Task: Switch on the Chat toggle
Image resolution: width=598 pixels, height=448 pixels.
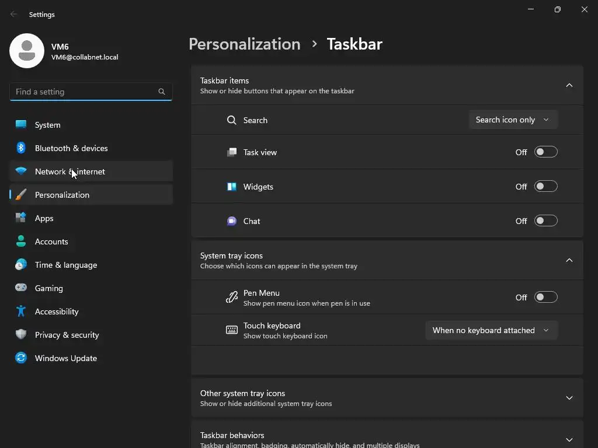Action: (546, 221)
